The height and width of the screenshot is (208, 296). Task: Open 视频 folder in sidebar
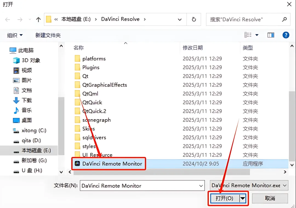[22, 71]
